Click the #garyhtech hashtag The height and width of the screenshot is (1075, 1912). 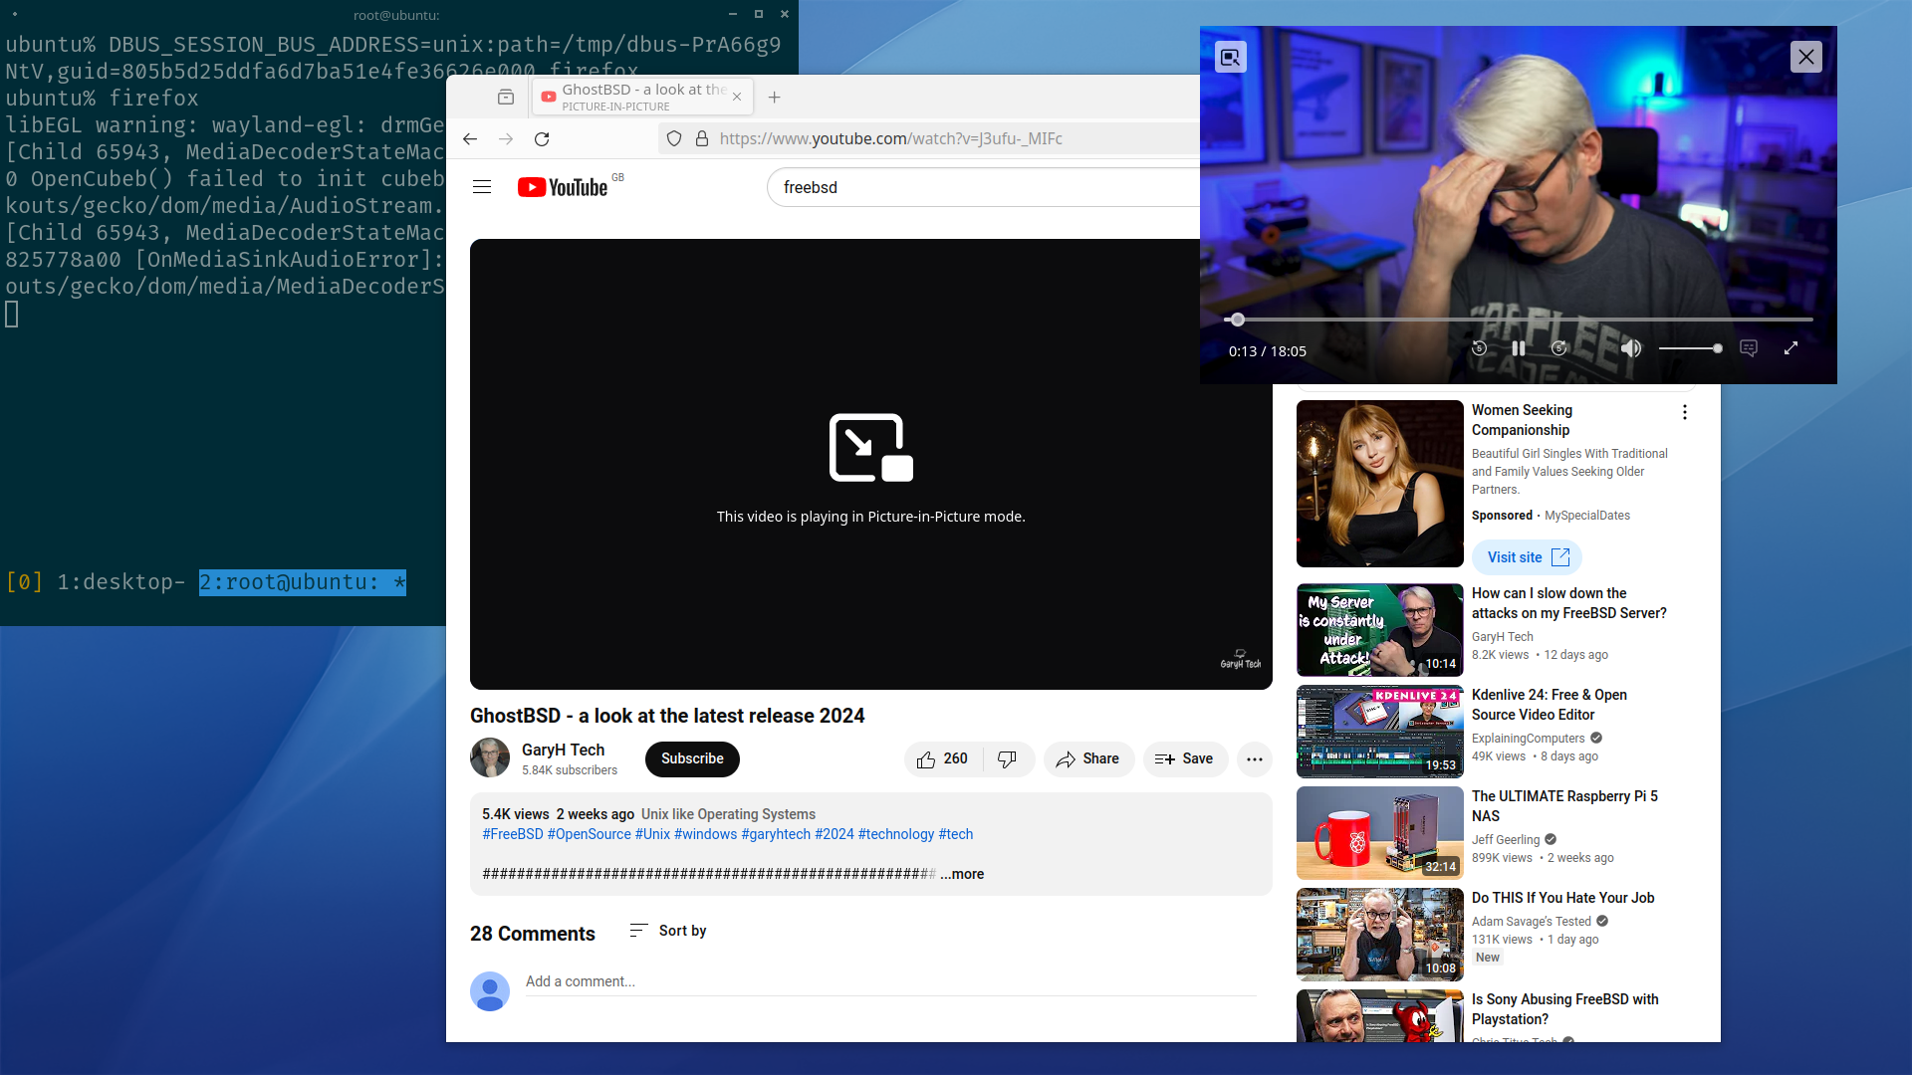(x=776, y=834)
